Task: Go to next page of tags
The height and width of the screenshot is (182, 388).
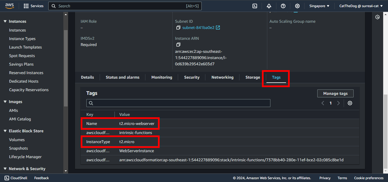Action: click(338, 103)
